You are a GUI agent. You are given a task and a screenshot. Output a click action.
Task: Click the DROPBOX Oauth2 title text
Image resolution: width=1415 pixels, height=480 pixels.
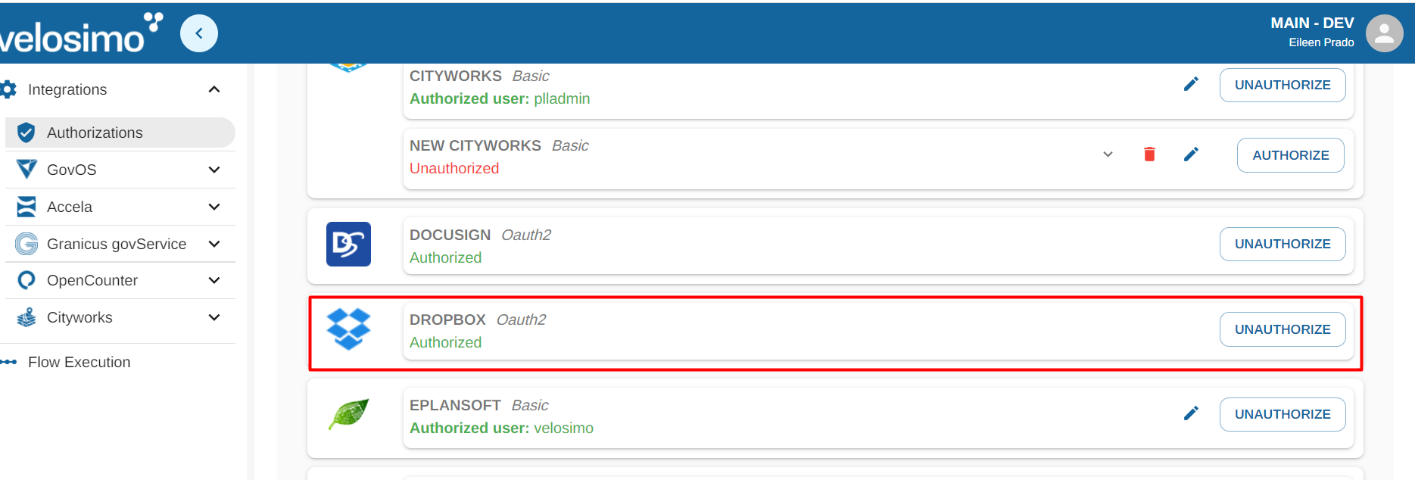pos(478,319)
